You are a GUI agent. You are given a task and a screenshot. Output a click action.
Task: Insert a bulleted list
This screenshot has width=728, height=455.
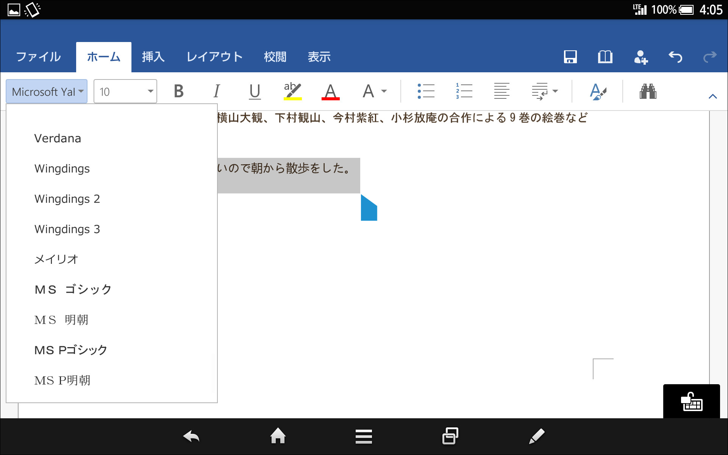pos(426,91)
